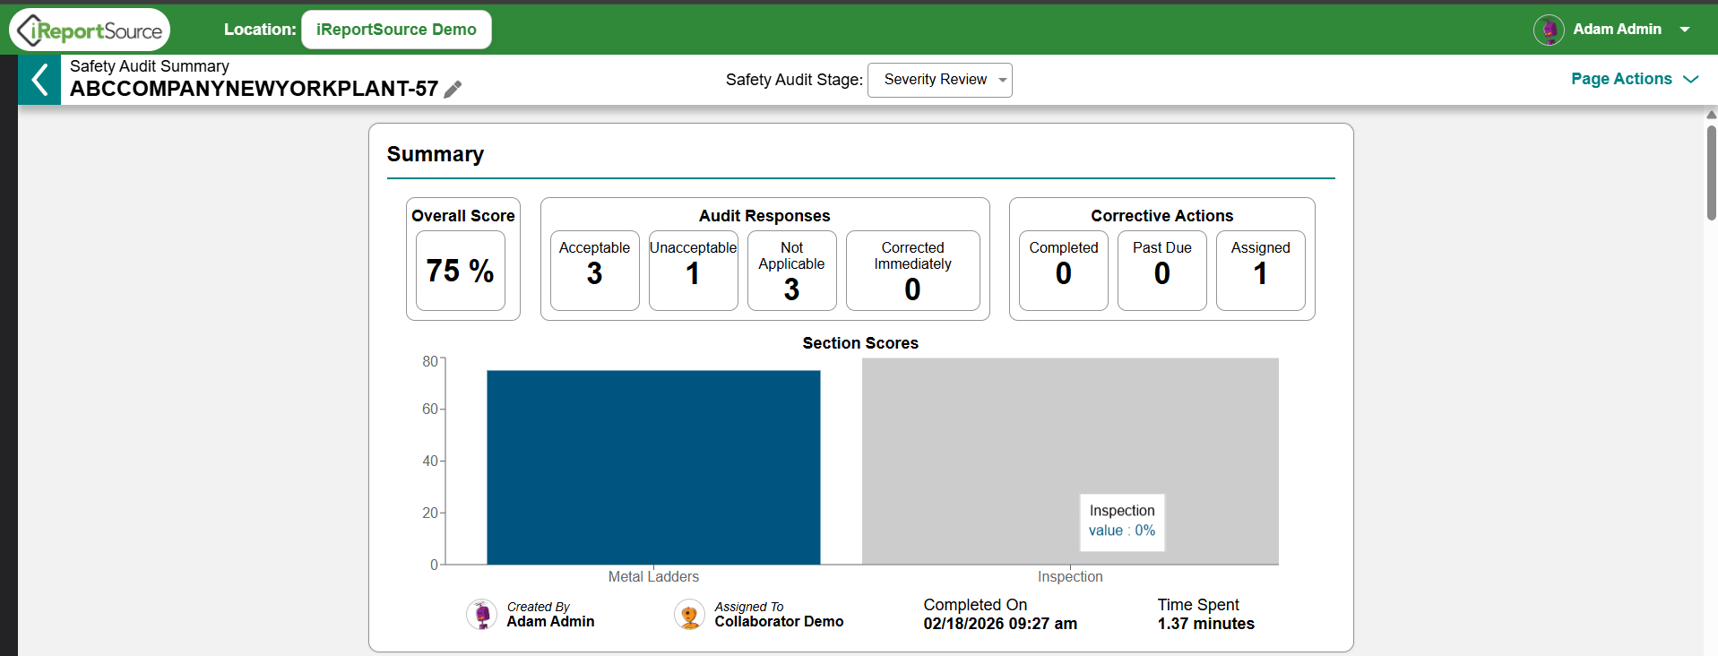Click the Corrective Actions heading
This screenshot has width=1718, height=656.
tap(1161, 216)
